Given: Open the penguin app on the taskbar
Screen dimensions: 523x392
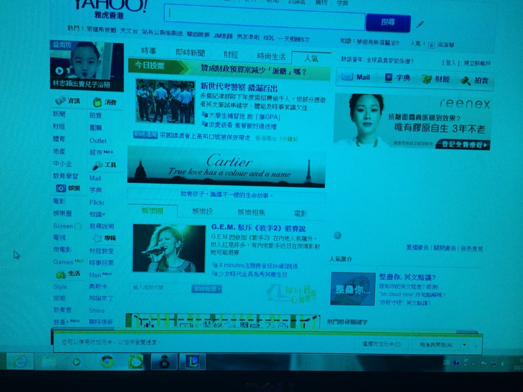Looking at the screenshot, I should tap(164, 362).
